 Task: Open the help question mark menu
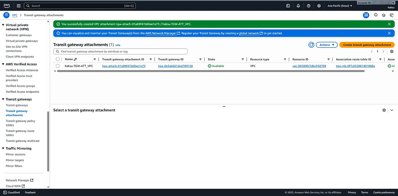[x=308, y=6]
